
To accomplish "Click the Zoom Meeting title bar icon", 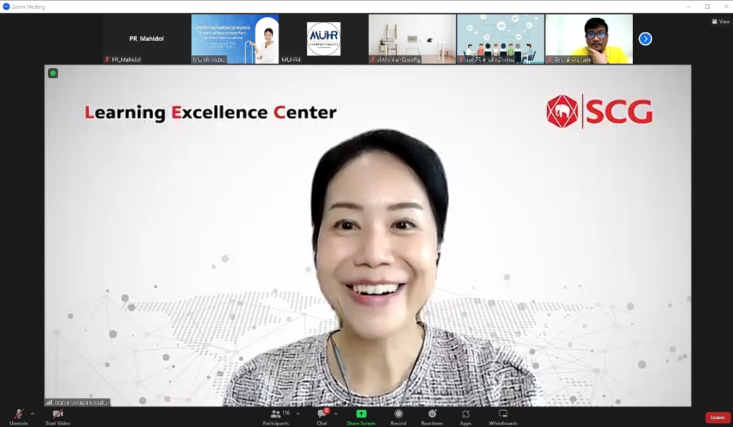I will pos(6,6).
